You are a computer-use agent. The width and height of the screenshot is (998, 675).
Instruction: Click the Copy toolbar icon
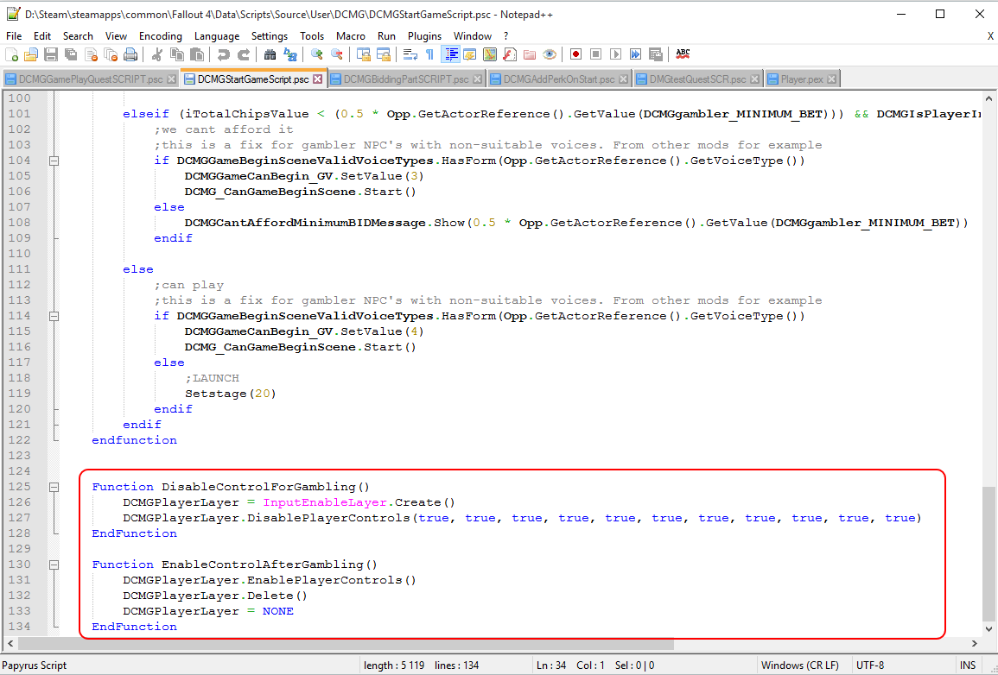(177, 54)
